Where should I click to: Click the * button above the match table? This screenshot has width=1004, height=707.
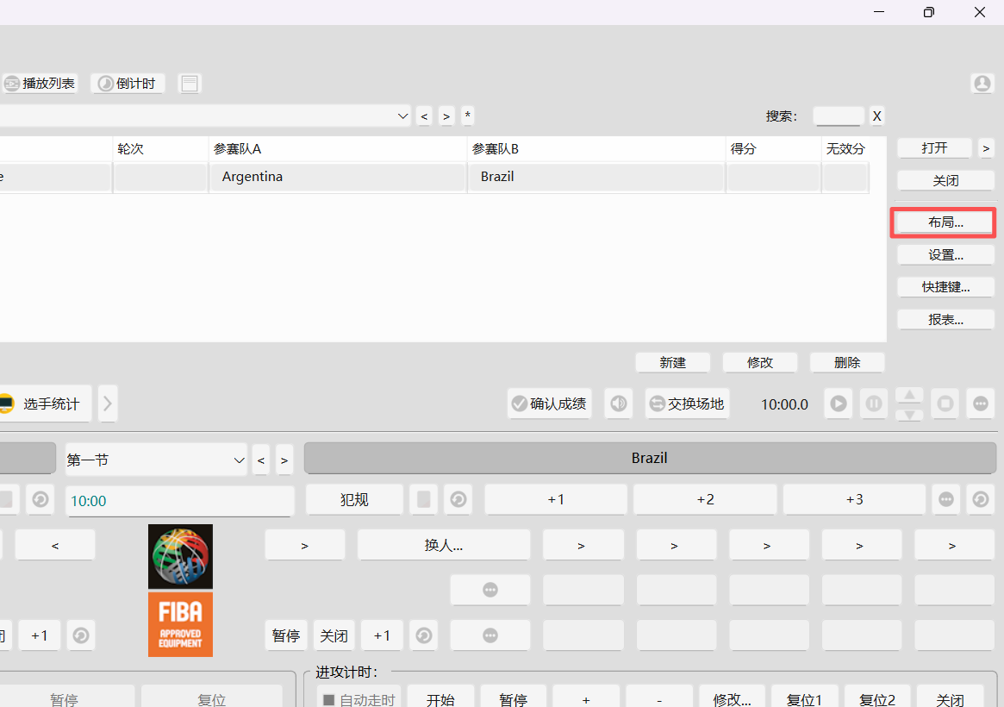pyautogui.click(x=467, y=116)
